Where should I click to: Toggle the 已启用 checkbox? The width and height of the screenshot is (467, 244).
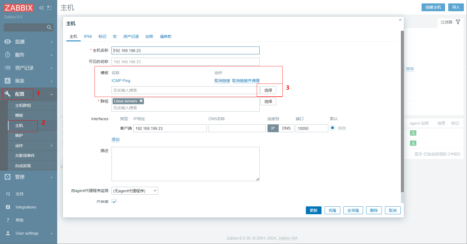pos(114,201)
